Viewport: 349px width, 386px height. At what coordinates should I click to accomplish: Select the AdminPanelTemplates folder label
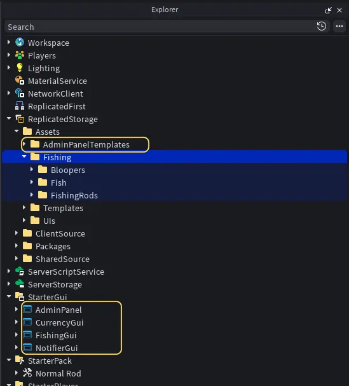point(86,144)
